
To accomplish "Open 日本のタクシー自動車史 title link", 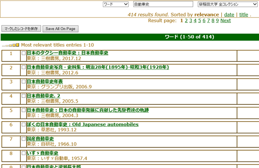I will (x=68, y=53).
